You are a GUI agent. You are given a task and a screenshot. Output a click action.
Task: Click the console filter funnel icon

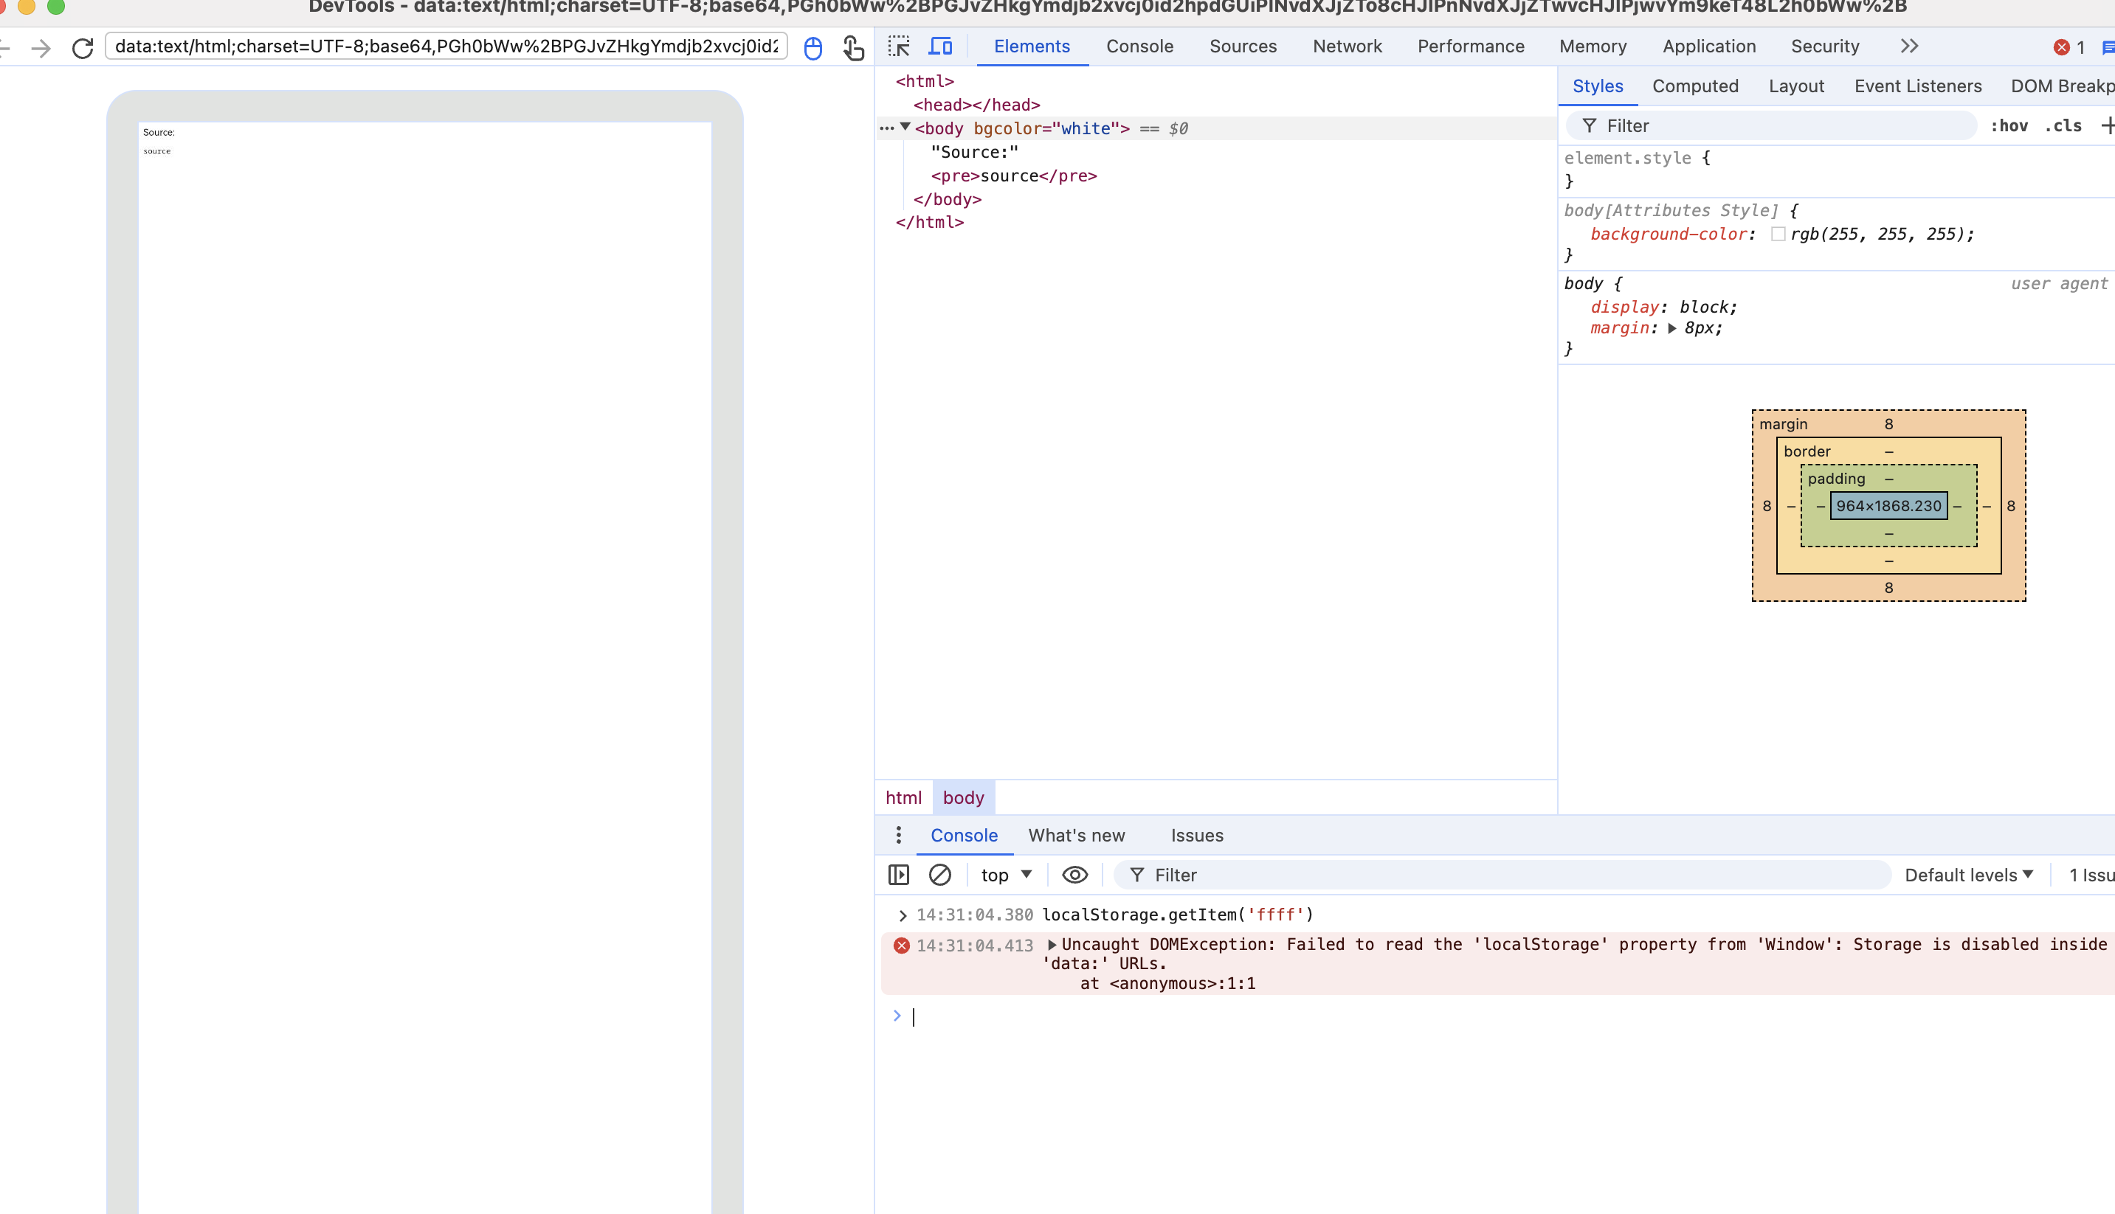(x=1136, y=875)
